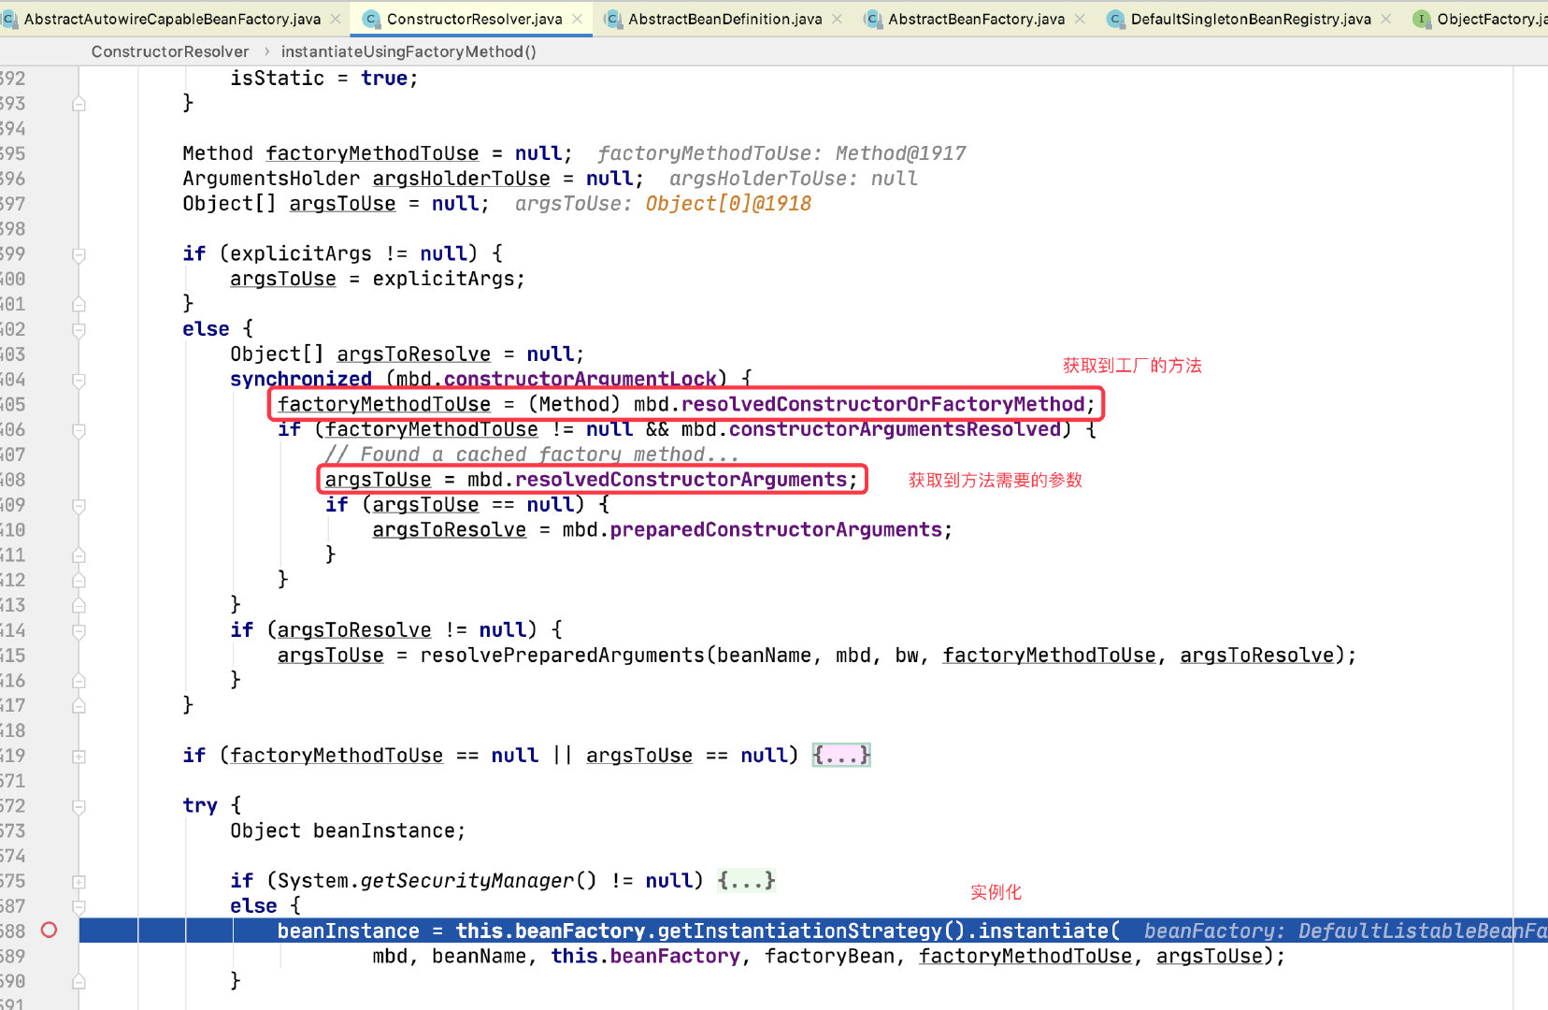
Task: Click 'preparedConstructorArguments' field reference
Action: pos(777,530)
